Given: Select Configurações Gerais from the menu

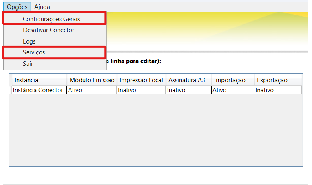Looking at the screenshot, I should click(51, 19).
